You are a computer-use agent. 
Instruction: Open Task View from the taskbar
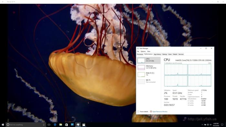pos(49,125)
